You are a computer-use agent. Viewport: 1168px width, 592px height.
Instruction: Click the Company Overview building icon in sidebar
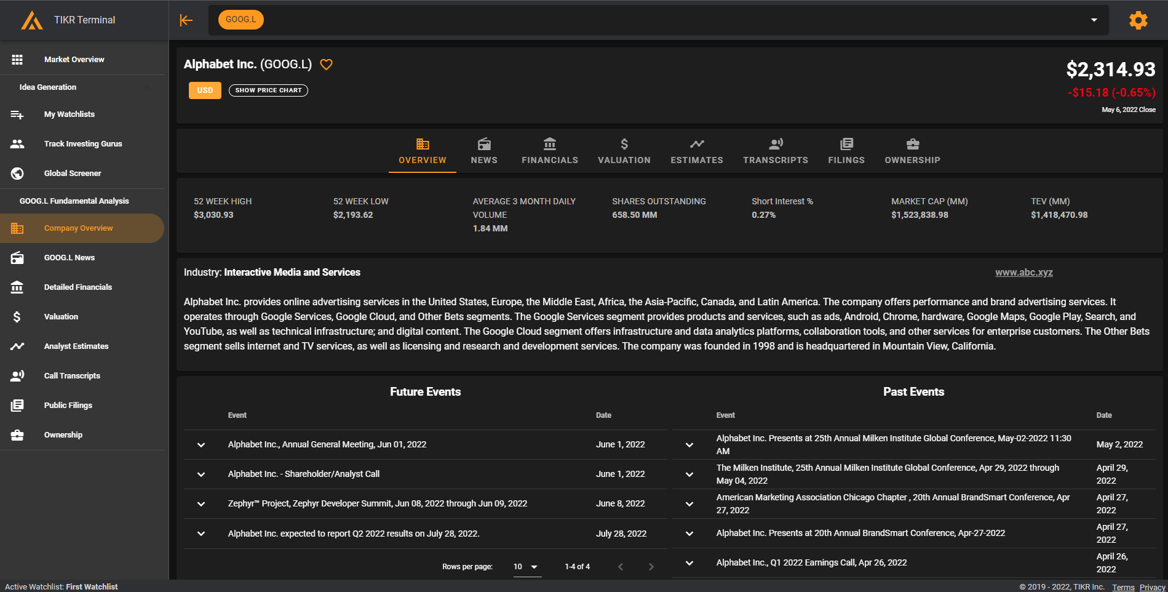[17, 228]
